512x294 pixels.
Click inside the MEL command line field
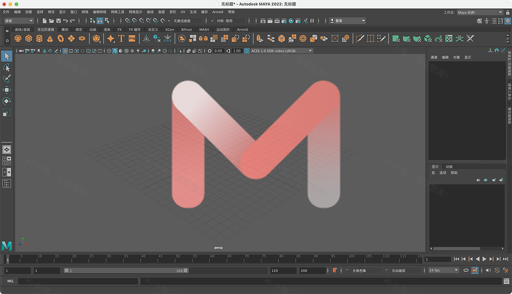(x=77, y=281)
